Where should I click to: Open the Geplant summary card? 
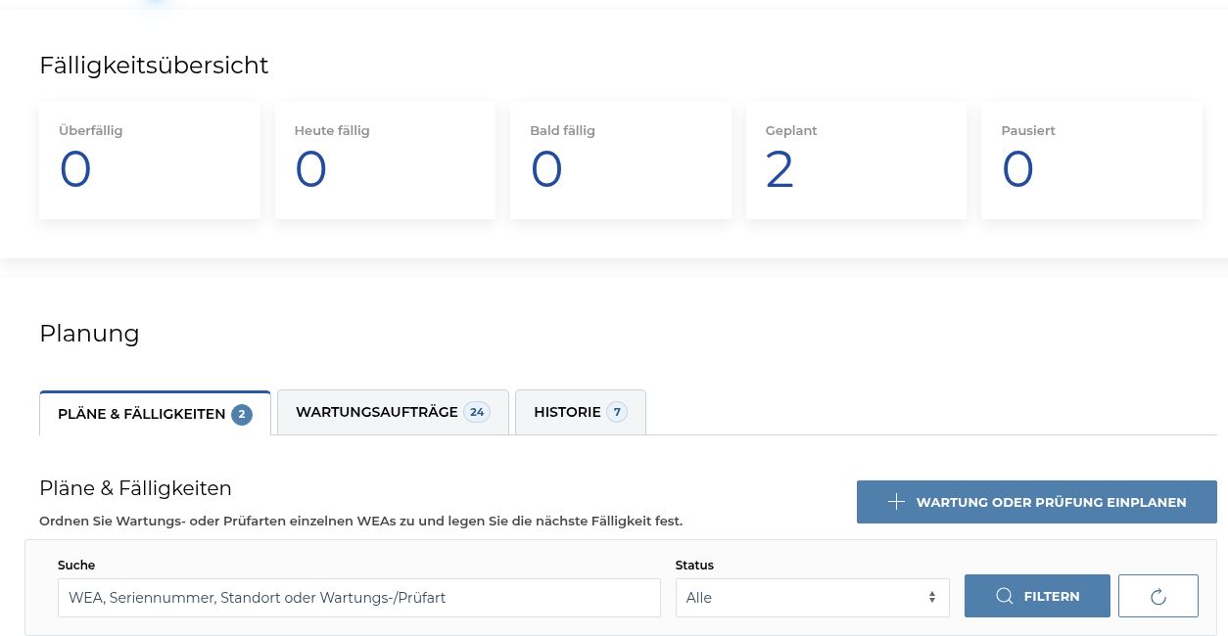tap(856, 160)
